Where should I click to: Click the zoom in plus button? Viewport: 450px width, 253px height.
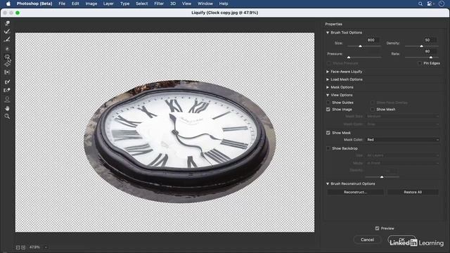(x=23, y=247)
